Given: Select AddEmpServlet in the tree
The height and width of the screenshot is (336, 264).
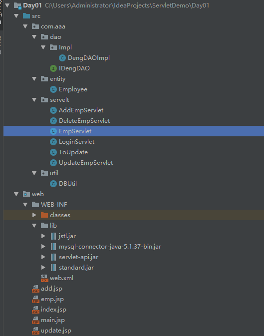Looking at the screenshot, I should tap(81, 110).
